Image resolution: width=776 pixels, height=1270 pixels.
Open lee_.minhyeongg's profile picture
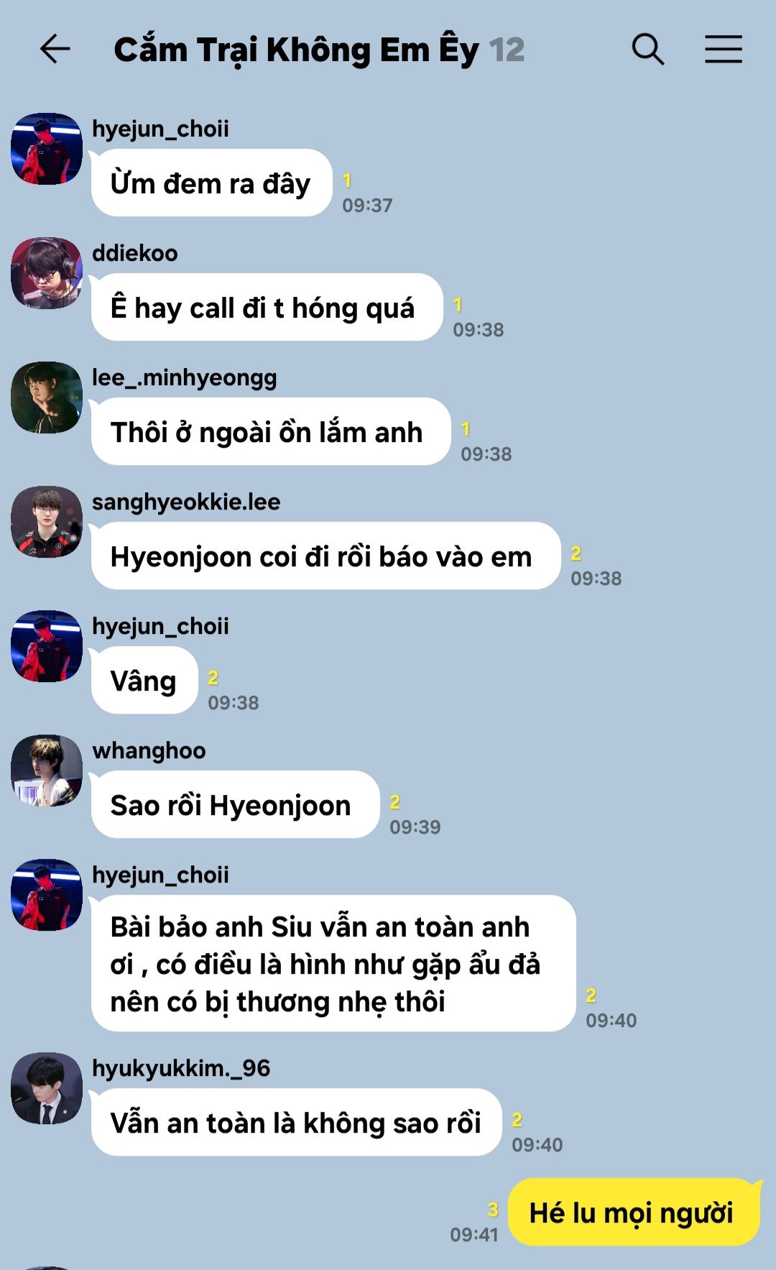point(47,397)
